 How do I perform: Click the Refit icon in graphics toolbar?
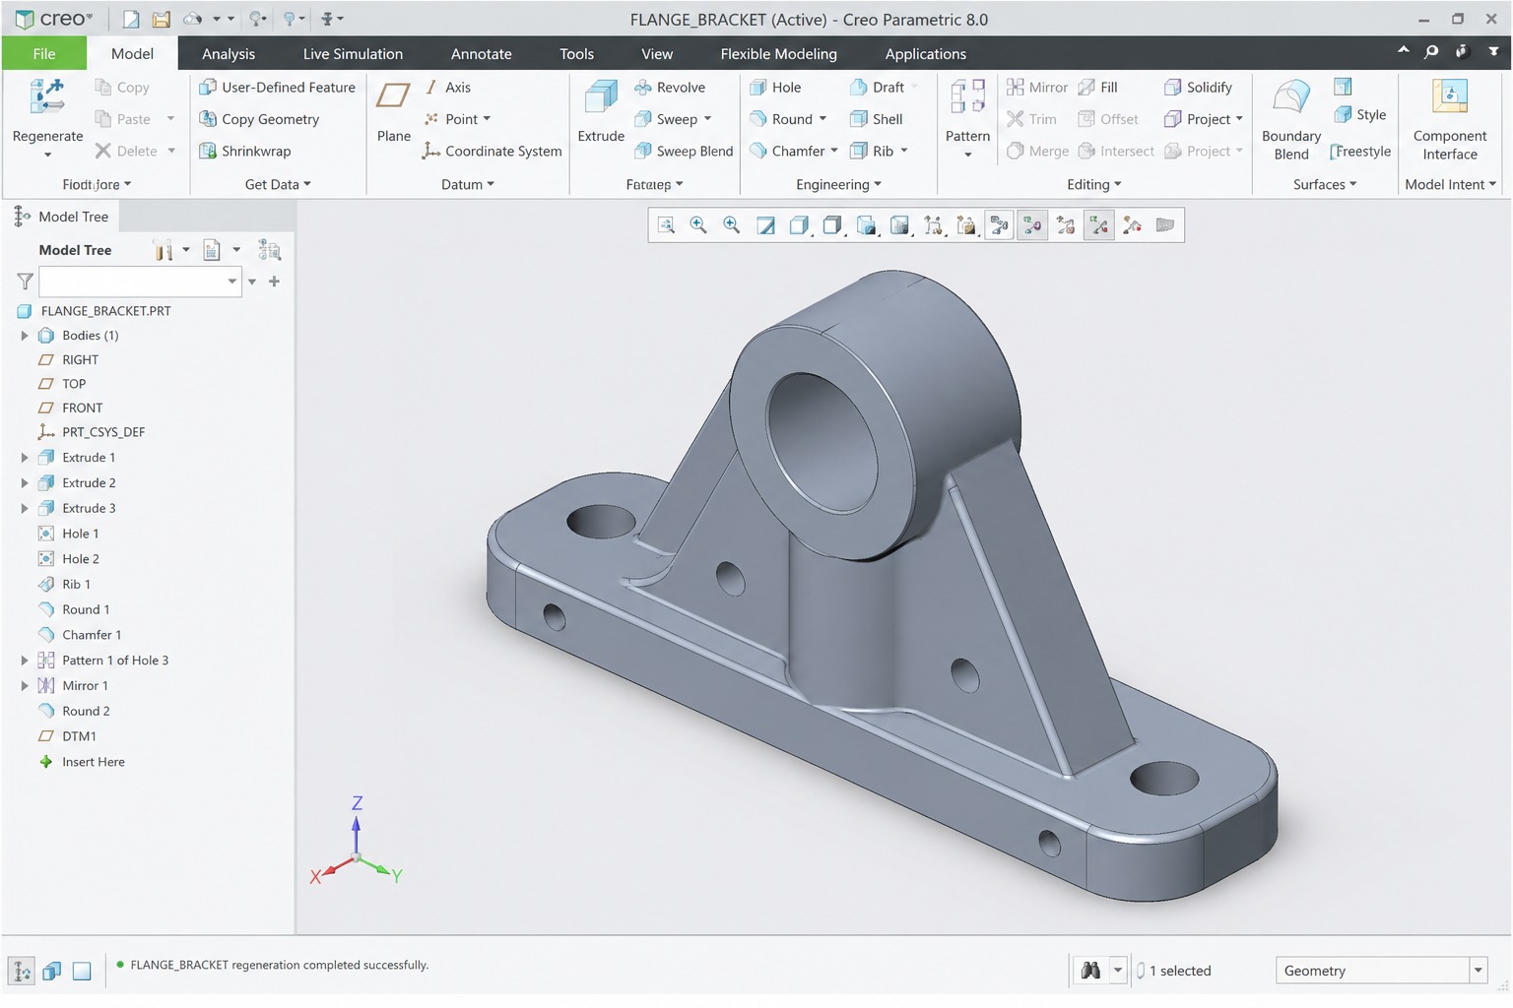pyautogui.click(x=666, y=225)
